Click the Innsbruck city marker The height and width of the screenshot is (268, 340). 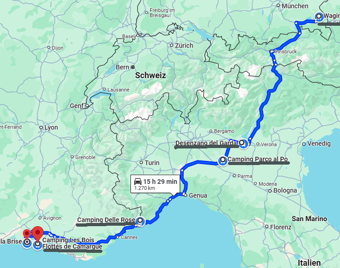click(x=272, y=51)
